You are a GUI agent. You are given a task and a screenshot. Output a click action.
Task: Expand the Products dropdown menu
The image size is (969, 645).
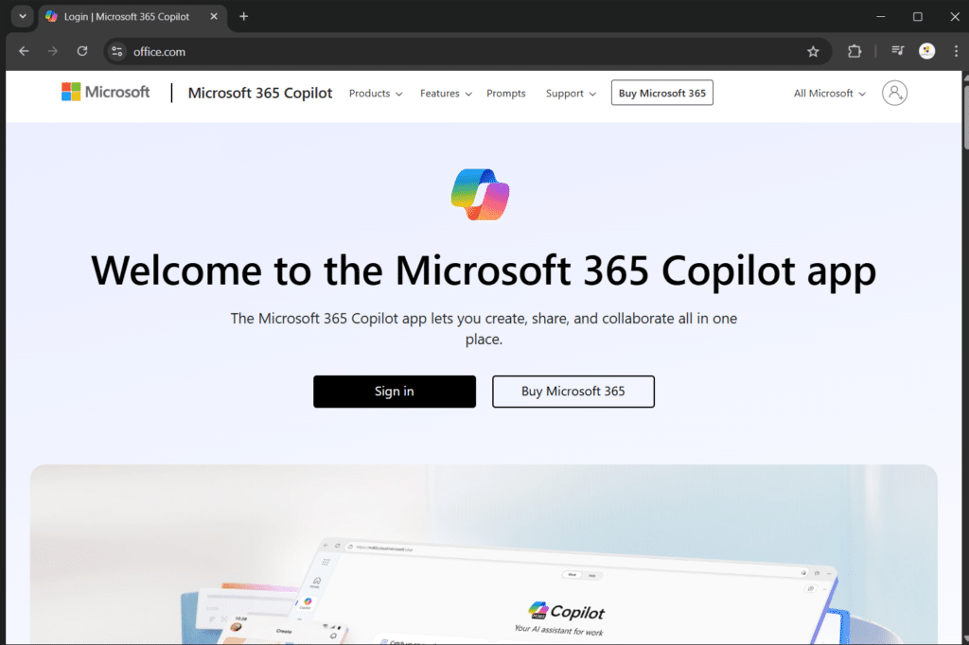[375, 94]
